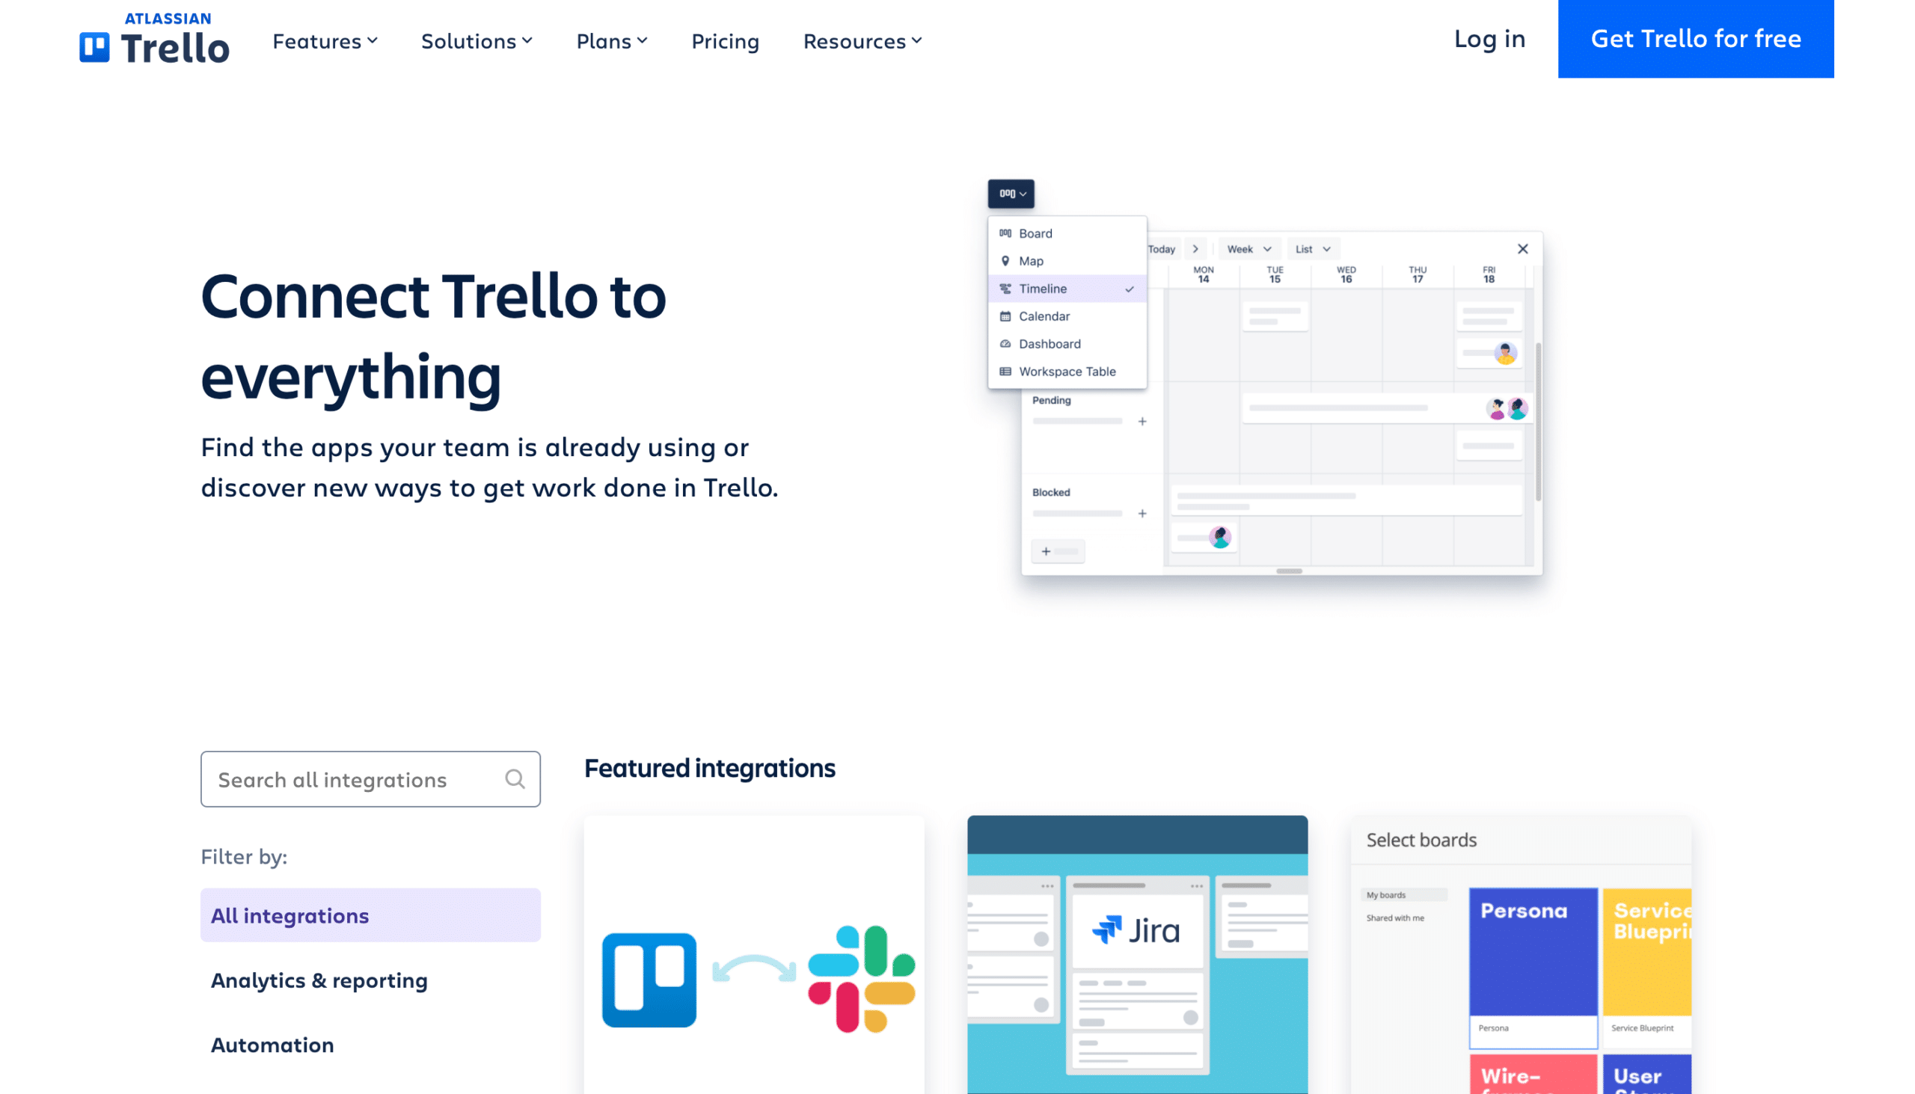This screenshot has height=1094, width=1915.
Task: Select the Map view icon
Action: (x=1004, y=260)
